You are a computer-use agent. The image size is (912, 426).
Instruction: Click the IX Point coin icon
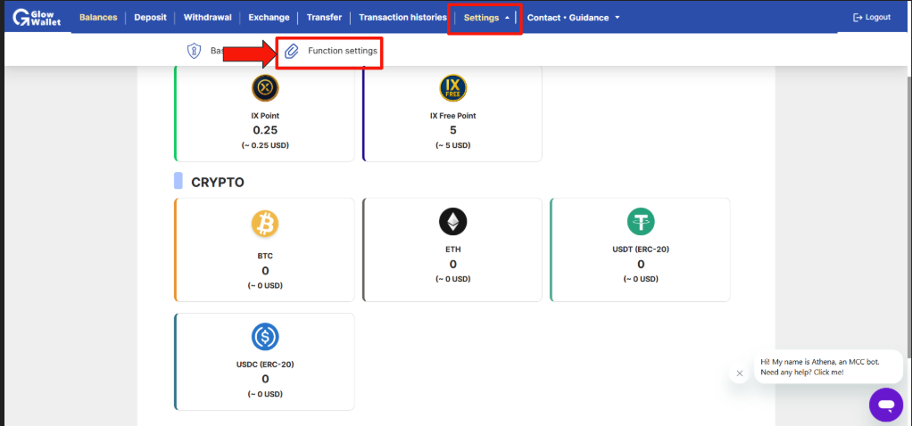point(265,88)
